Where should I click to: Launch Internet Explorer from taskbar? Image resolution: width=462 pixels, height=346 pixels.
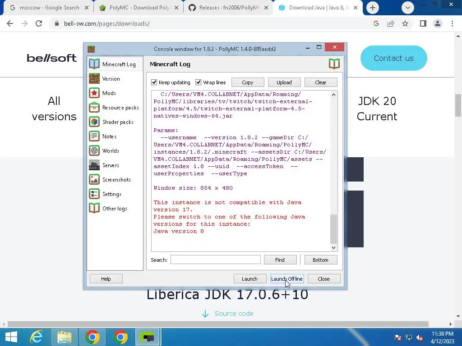tap(37, 337)
